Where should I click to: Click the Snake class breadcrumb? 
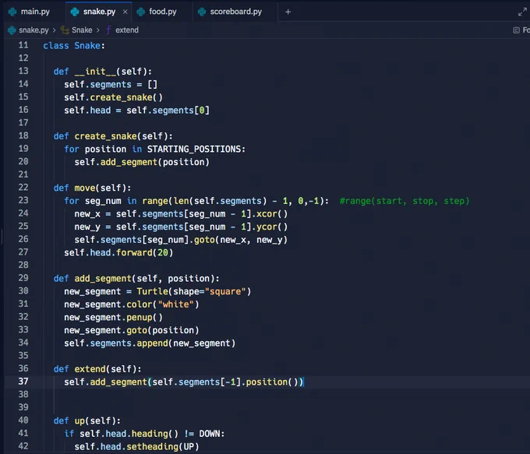pyautogui.click(x=82, y=30)
